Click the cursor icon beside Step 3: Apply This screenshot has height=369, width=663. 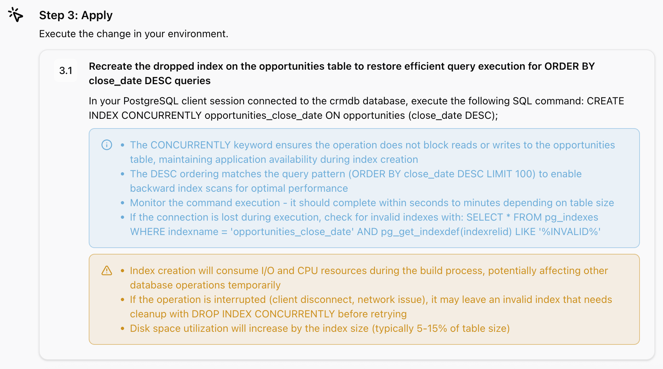[16, 15]
